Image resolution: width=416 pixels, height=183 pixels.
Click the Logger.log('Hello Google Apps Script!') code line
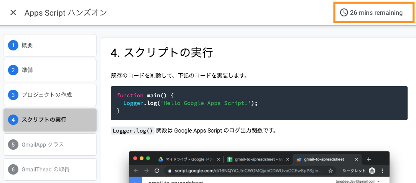191,103
